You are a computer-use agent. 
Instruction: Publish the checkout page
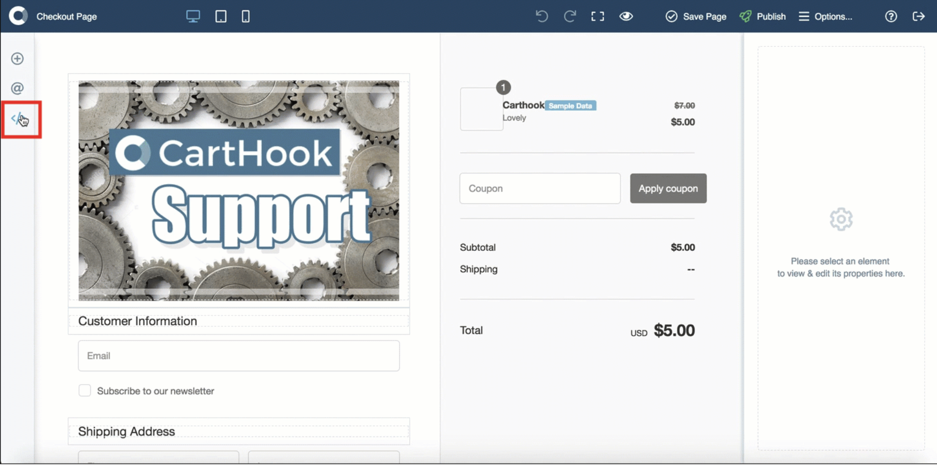point(762,16)
